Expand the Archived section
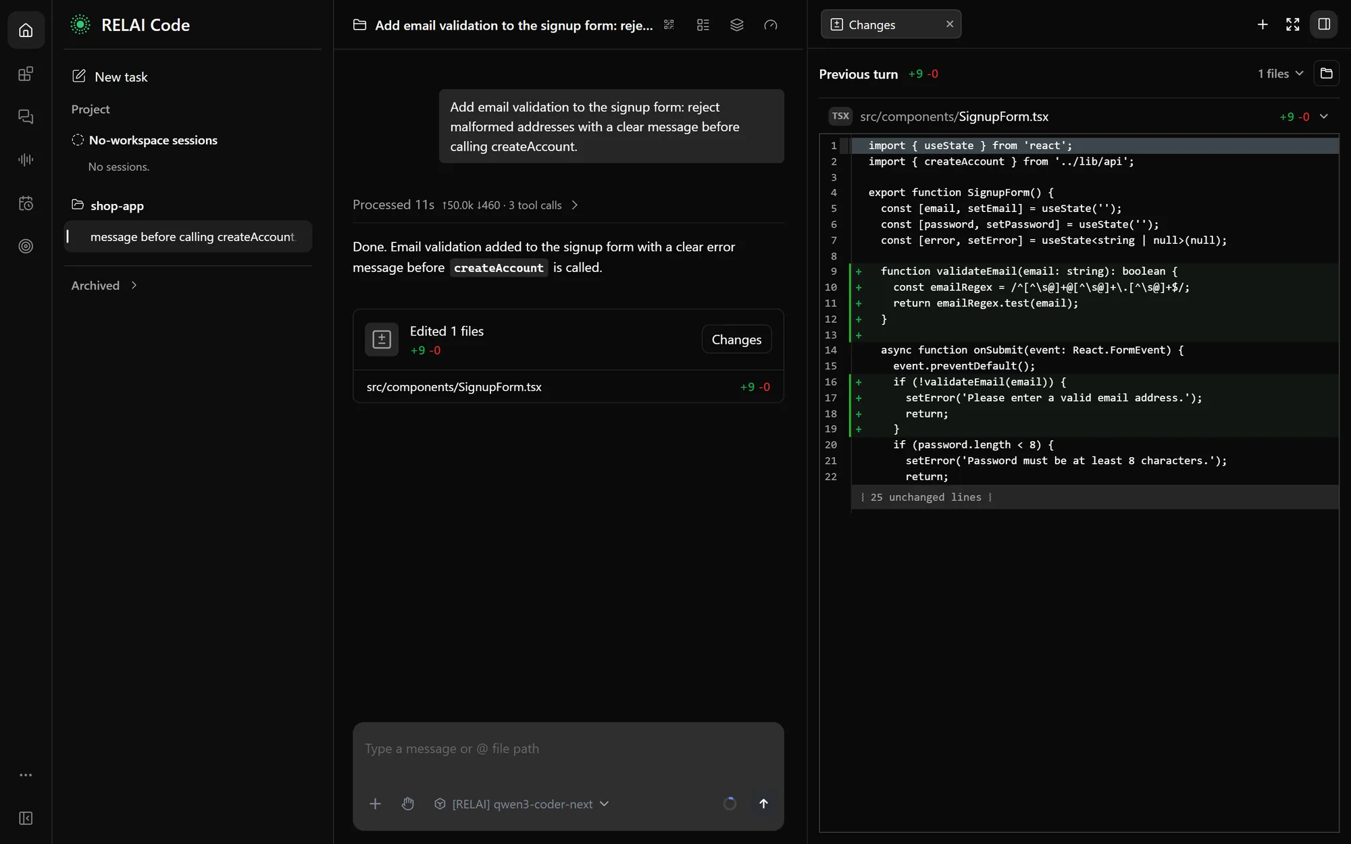 (105, 286)
